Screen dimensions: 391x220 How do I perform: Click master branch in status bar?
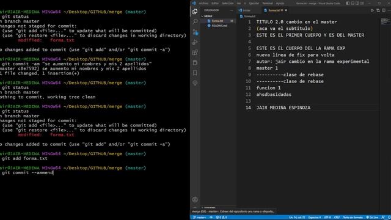pos(200,218)
